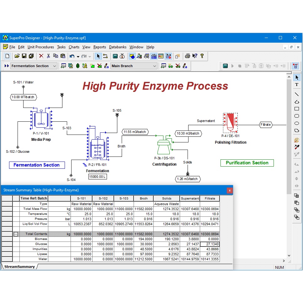Click the Save file icon
Viewport: 303px width, 303px height.
click(x=24, y=56)
